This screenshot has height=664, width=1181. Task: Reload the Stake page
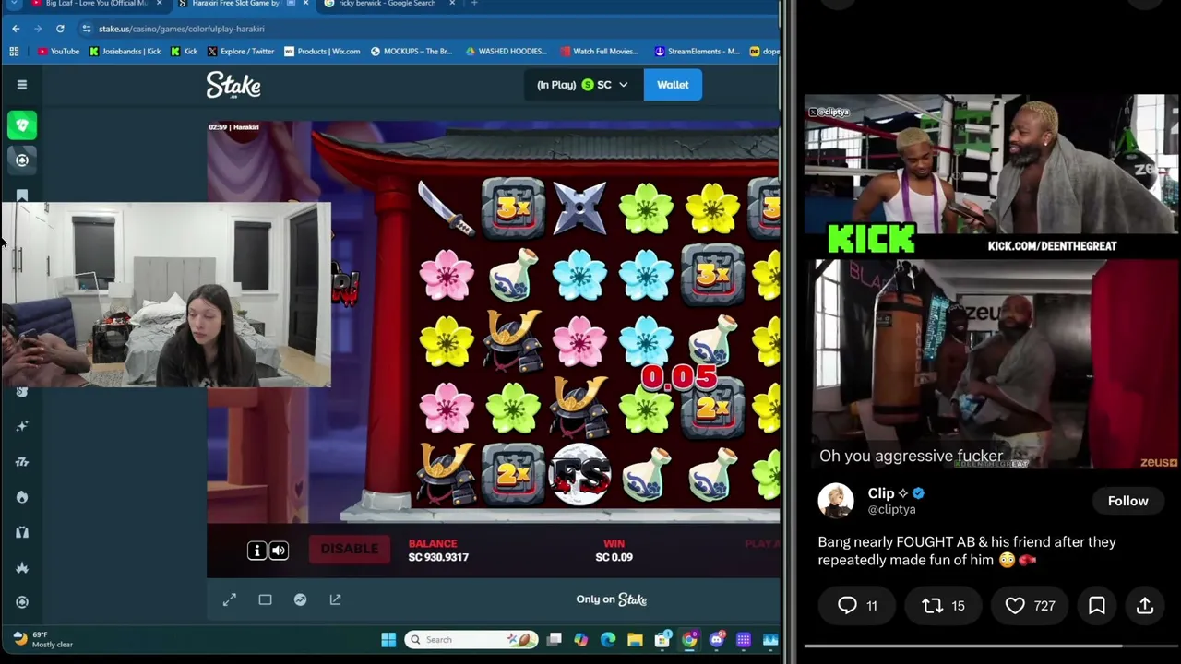coord(60,29)
